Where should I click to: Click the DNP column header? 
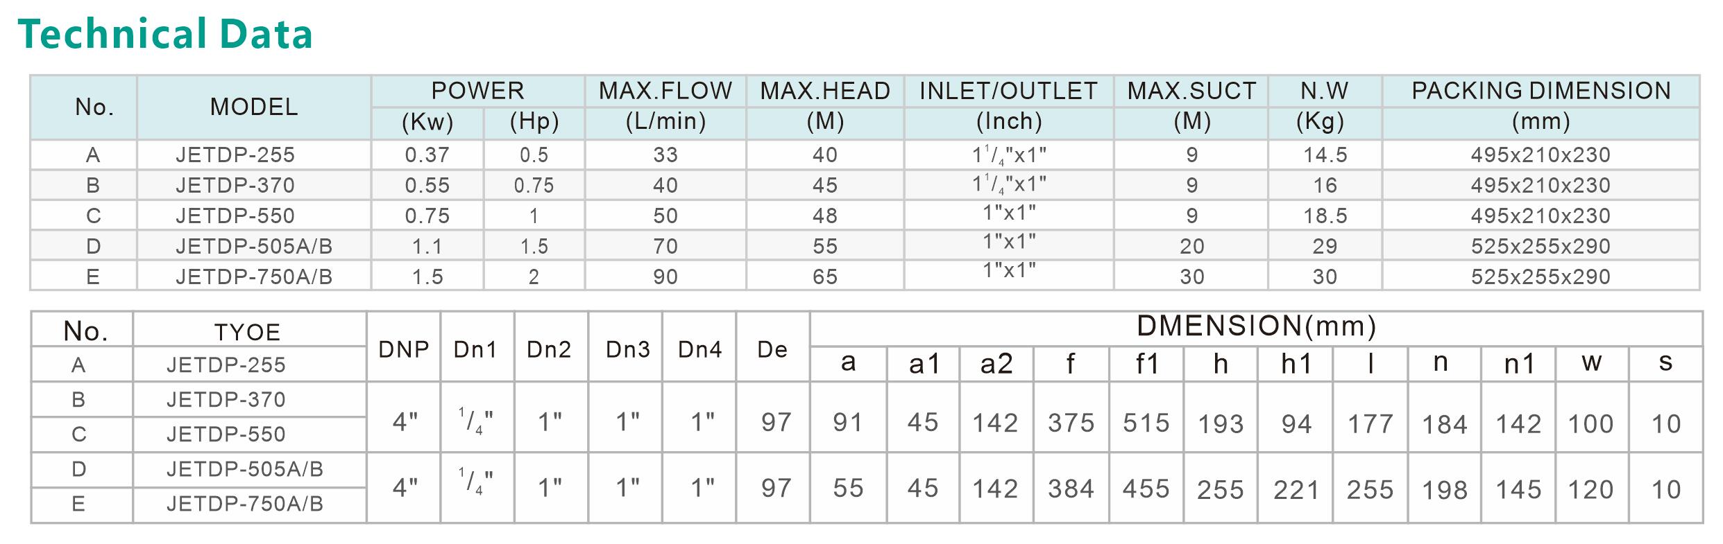click(404, 349)
